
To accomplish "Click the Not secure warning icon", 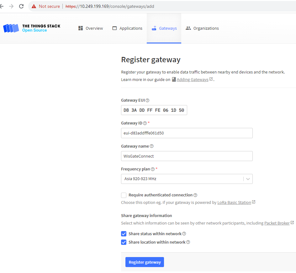I will pos(34,6).
